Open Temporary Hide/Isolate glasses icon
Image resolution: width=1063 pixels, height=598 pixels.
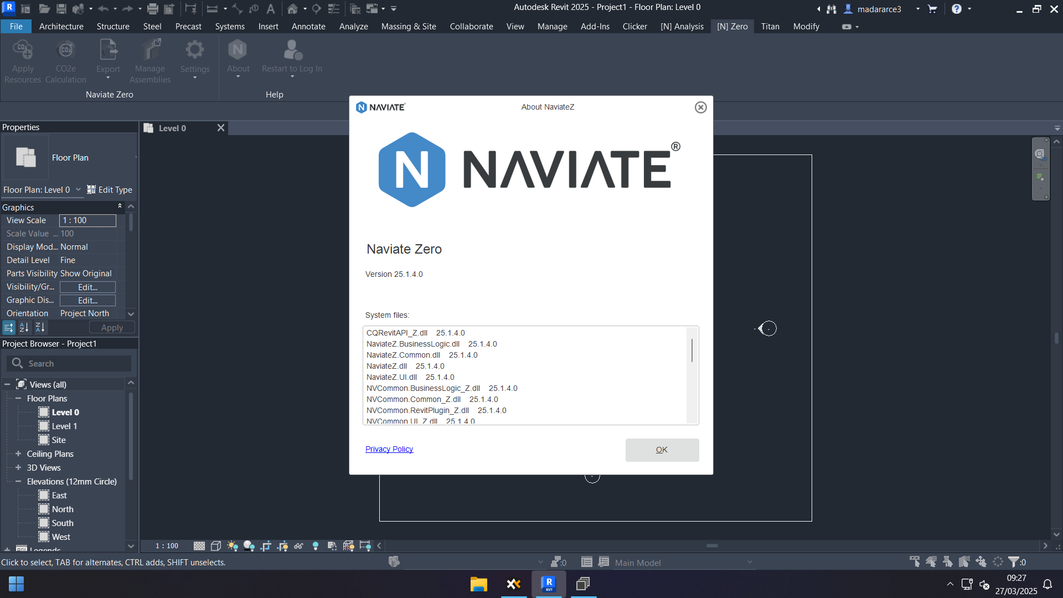[x=299, y=546]
